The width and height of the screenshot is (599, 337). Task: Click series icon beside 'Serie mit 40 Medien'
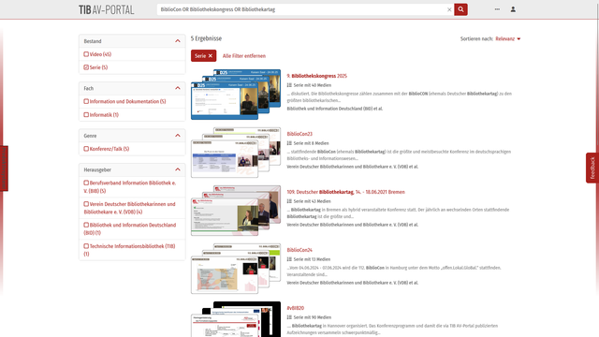coord(289,85)
